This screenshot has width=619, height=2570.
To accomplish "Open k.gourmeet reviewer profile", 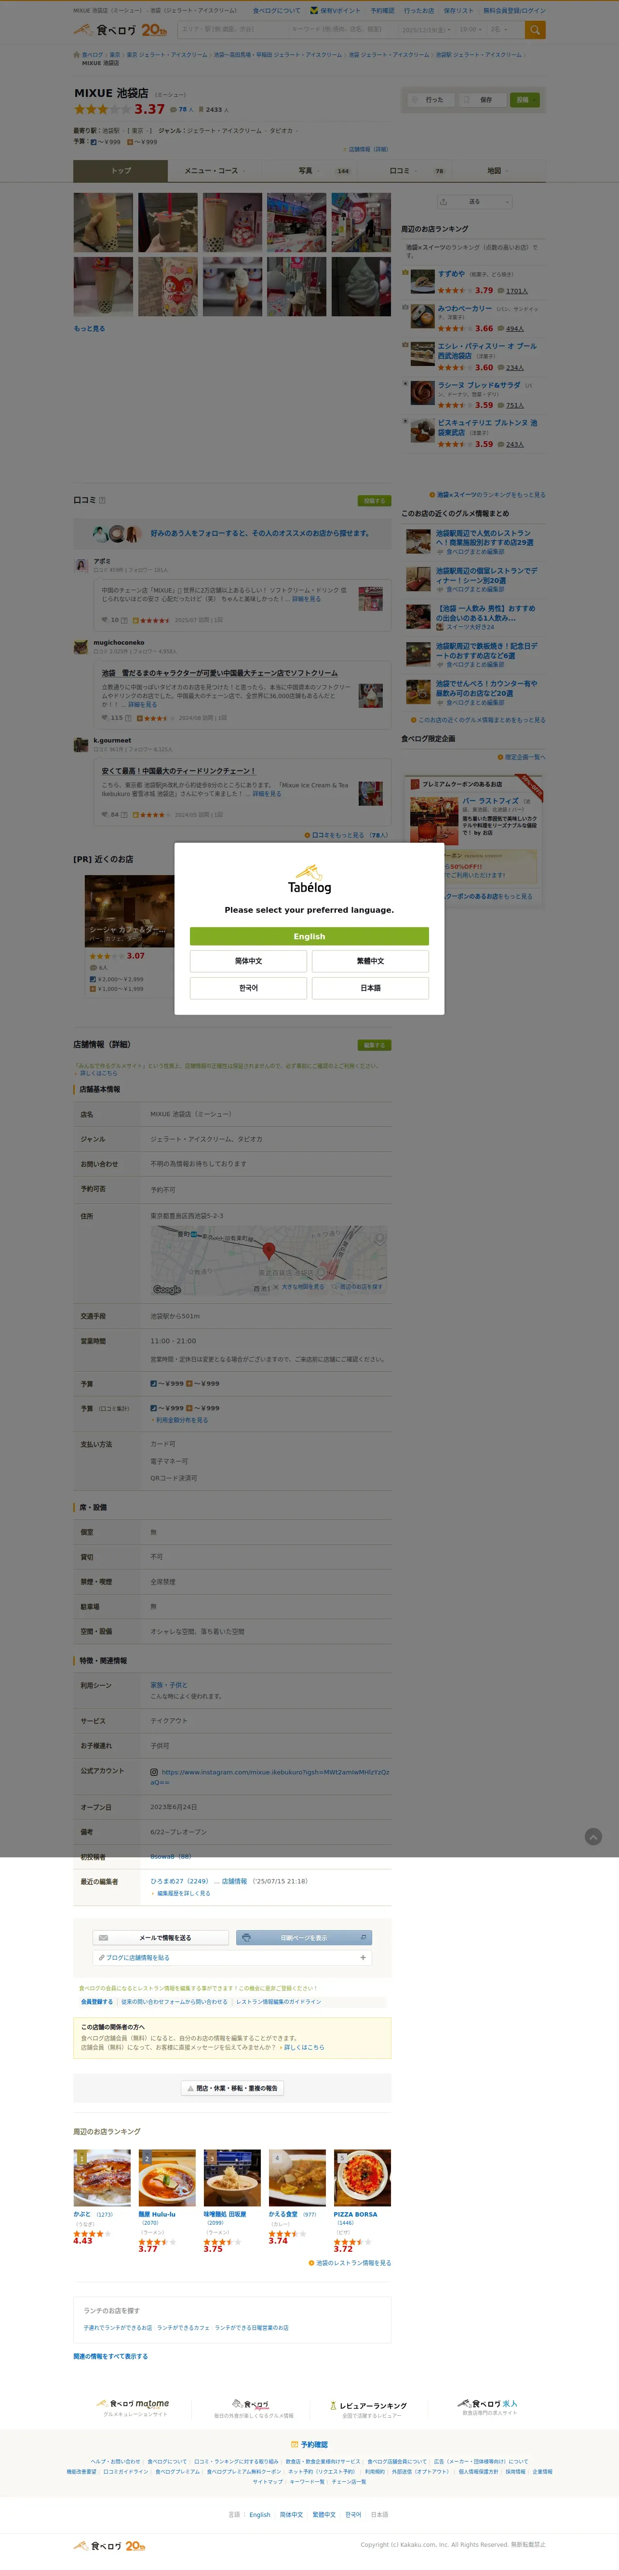I will (112, 741).
